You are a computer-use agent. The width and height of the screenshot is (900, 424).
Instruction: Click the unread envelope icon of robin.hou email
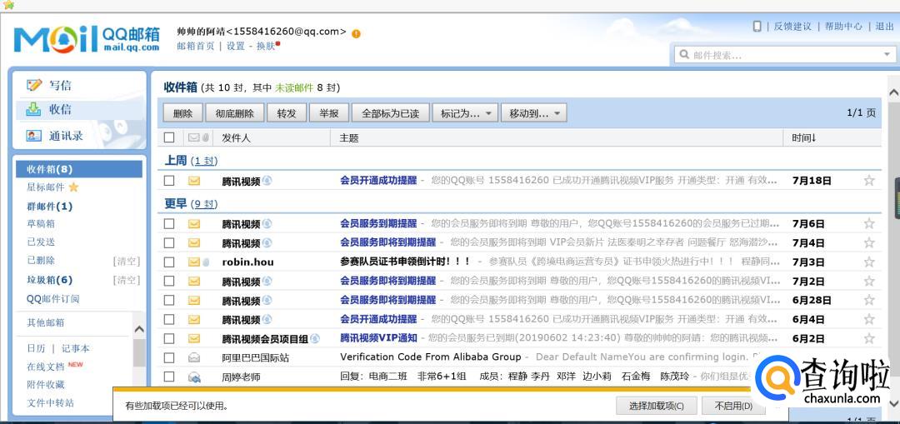click(194, 262)
